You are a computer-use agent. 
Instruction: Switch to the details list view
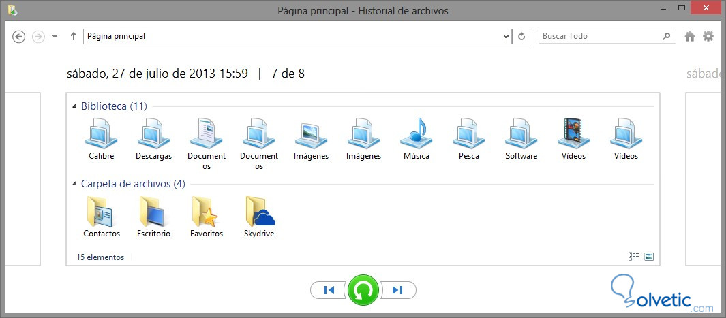(633, 257)
